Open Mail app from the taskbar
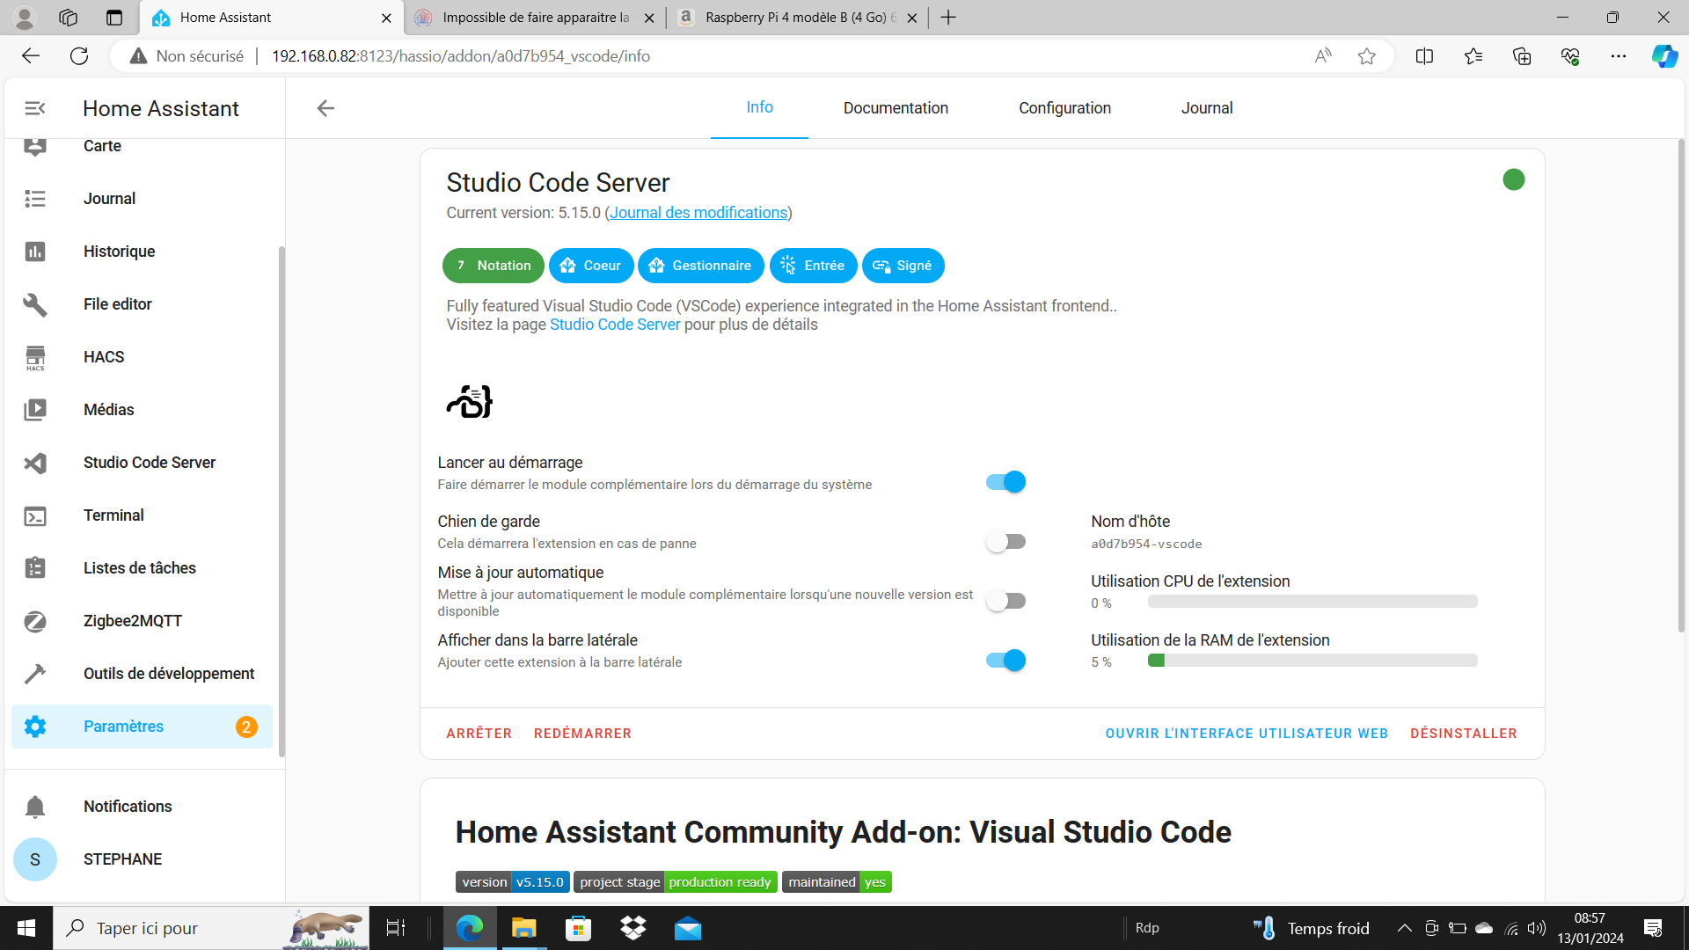This screenshot has width=1689, height=950. 688,928
